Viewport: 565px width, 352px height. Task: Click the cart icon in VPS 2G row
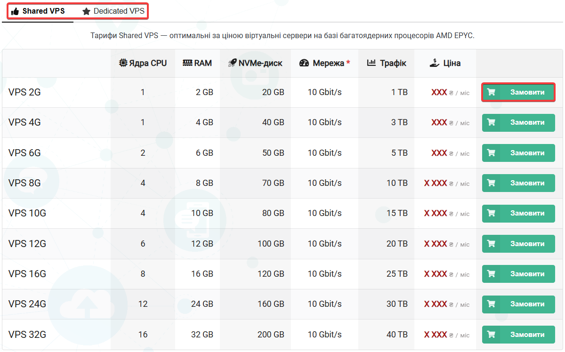[x=491, y=92]
